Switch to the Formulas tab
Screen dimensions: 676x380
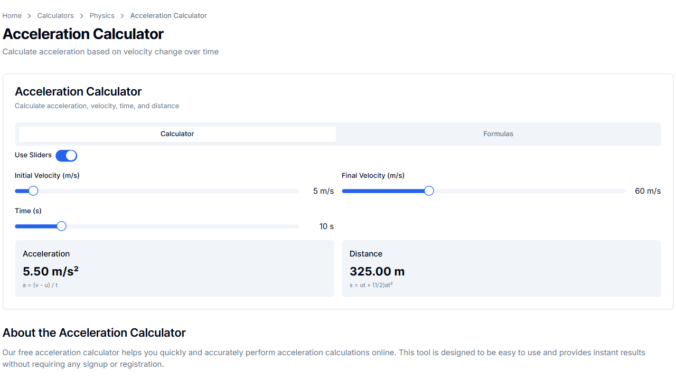click(x=498, y=134)
